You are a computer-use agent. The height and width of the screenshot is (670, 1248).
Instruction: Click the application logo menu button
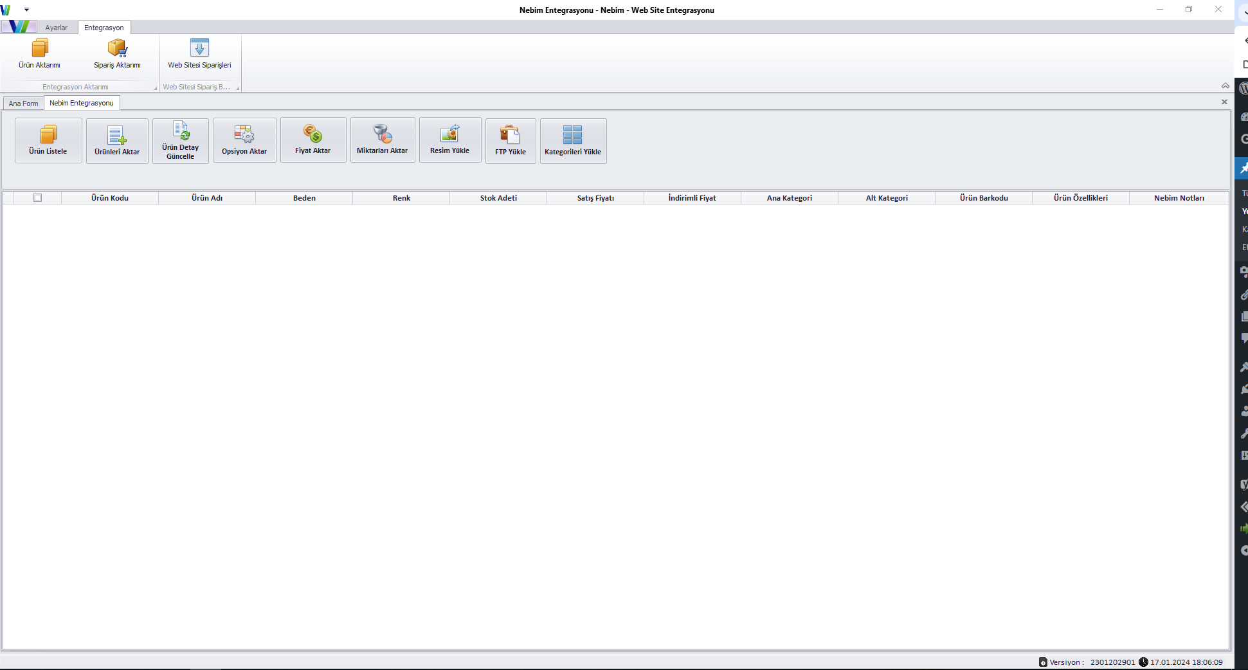19,27
